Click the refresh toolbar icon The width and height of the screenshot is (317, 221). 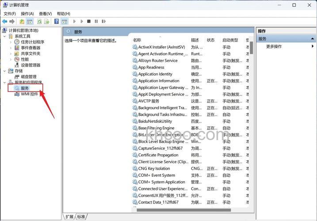(39, 21)
